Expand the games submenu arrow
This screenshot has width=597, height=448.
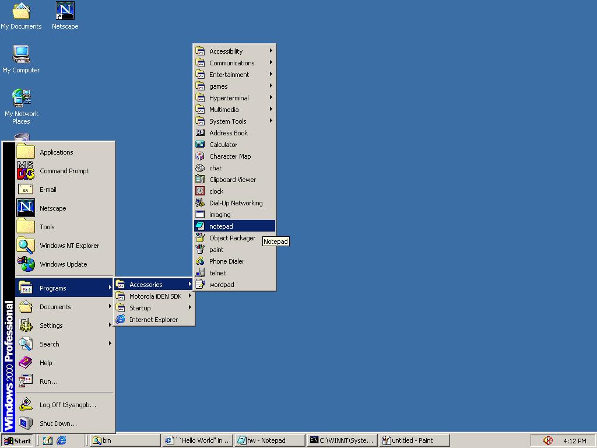tap(271, 86)
